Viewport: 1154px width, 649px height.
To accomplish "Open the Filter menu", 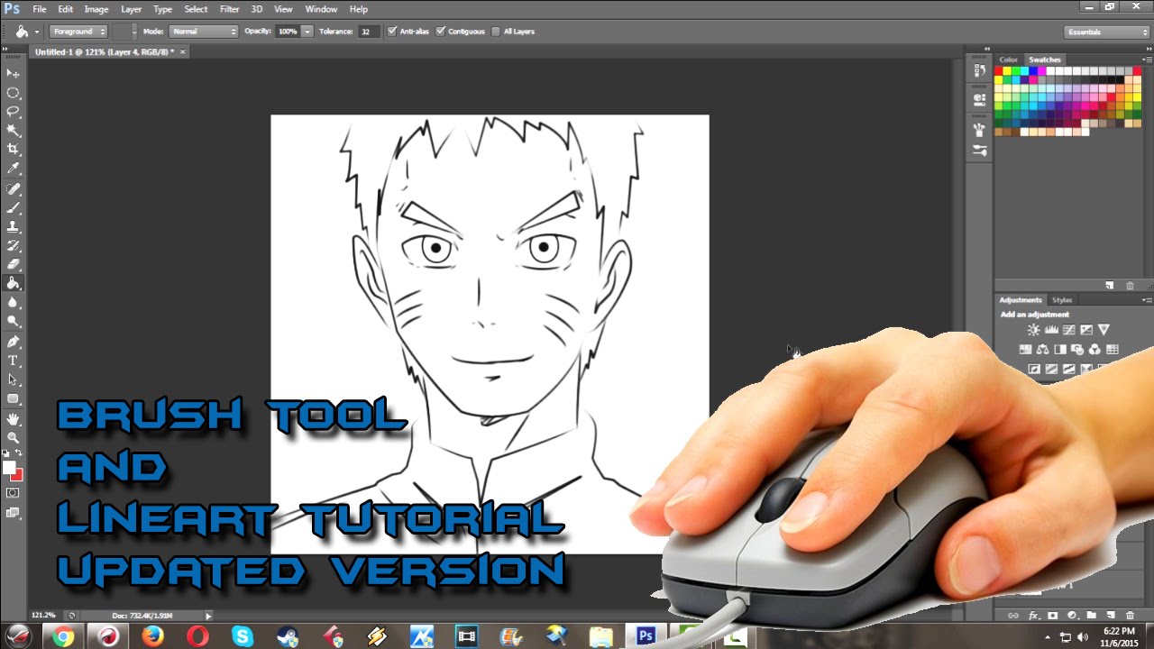I will pyautogui.click(x=230, y=9).
